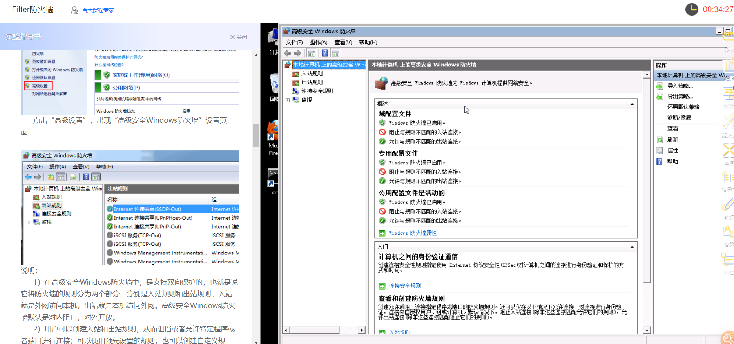The image size is (734, 344).
Task: Open the 文件(F) menu
Action: point(294,42)
